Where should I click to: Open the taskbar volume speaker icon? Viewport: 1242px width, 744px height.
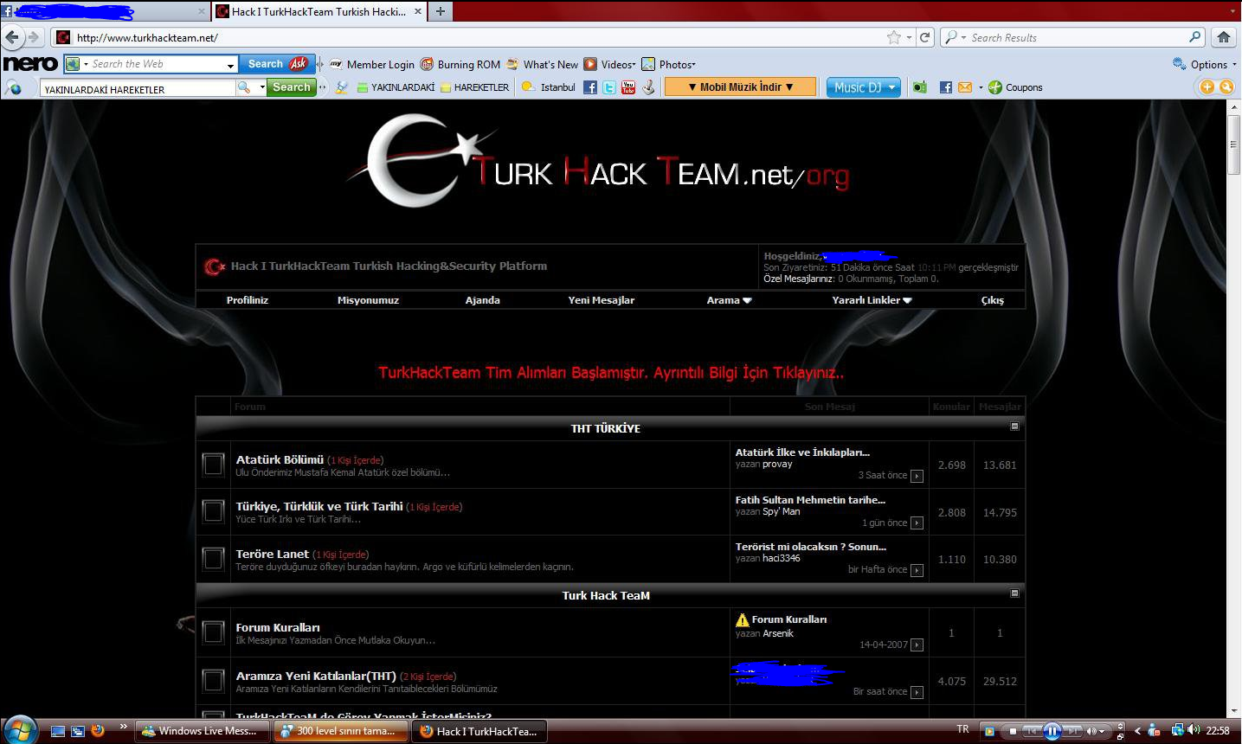pos(1194,730)
